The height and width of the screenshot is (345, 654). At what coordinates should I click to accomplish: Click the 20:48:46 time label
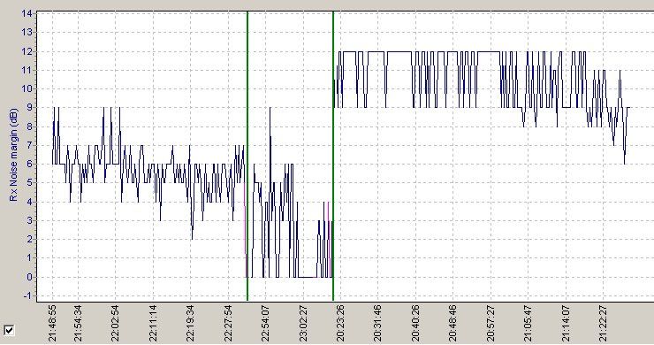pyautogui.click(x=453, y=323)
